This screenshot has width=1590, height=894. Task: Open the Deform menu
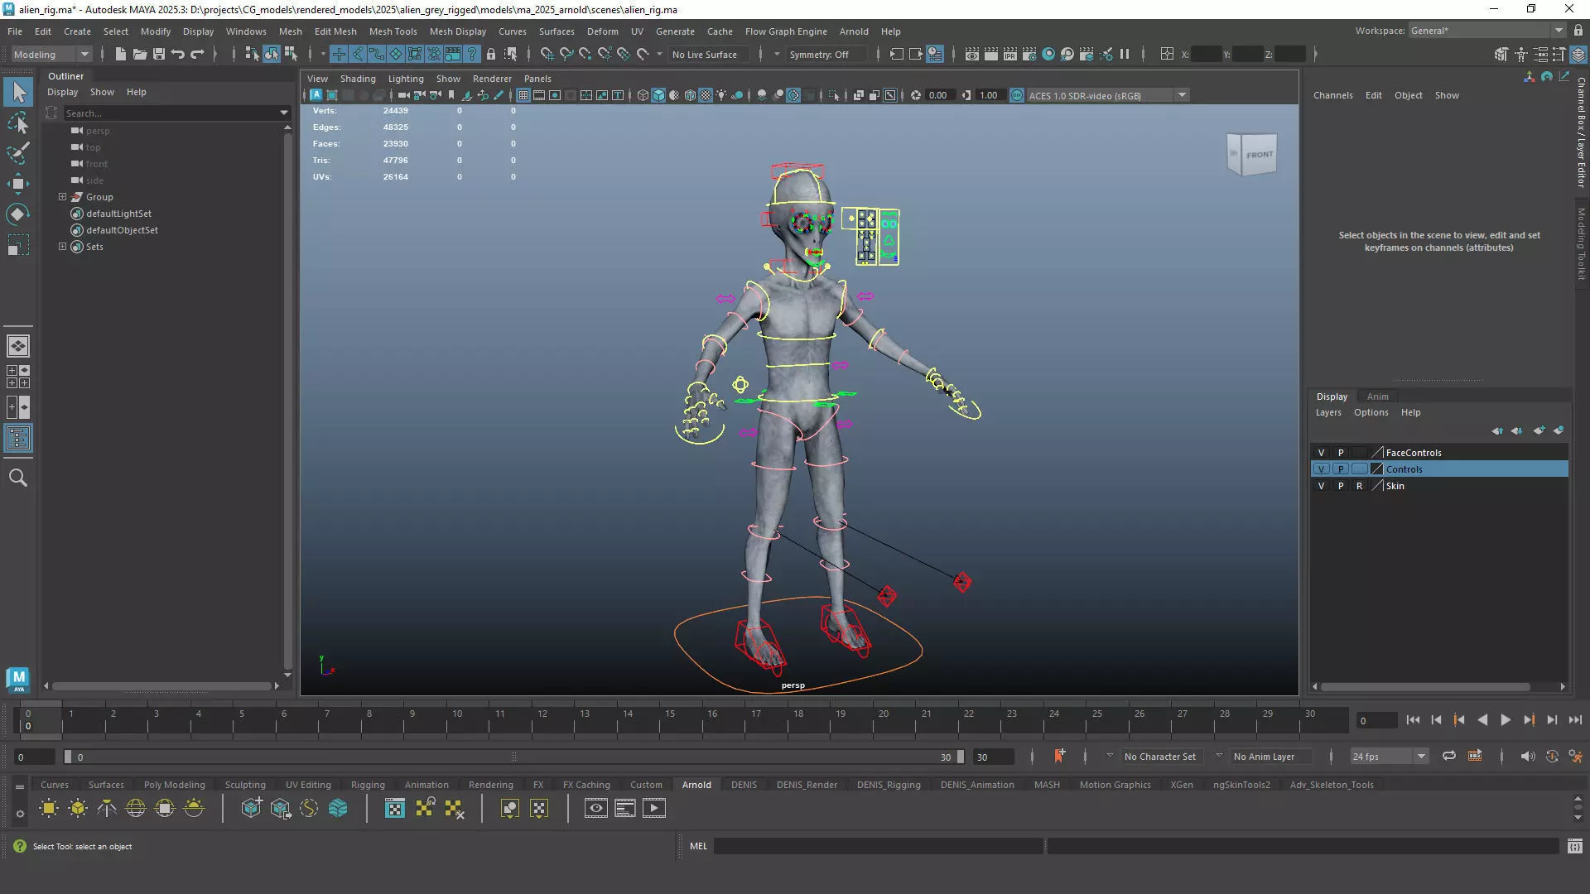[x=602, y=31]
